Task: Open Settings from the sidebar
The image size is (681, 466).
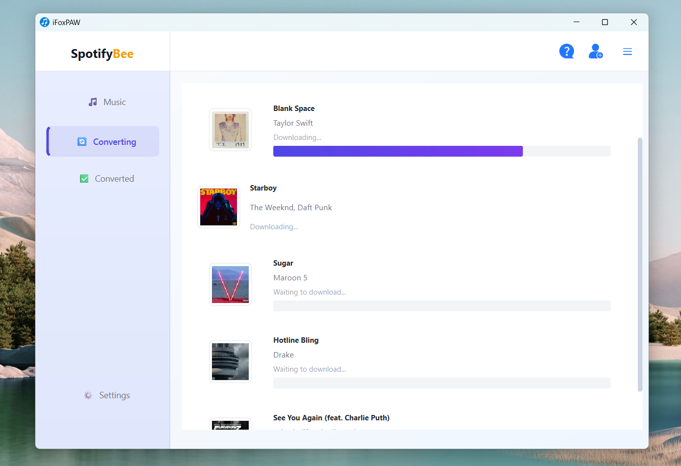Action: pos(114,395)
